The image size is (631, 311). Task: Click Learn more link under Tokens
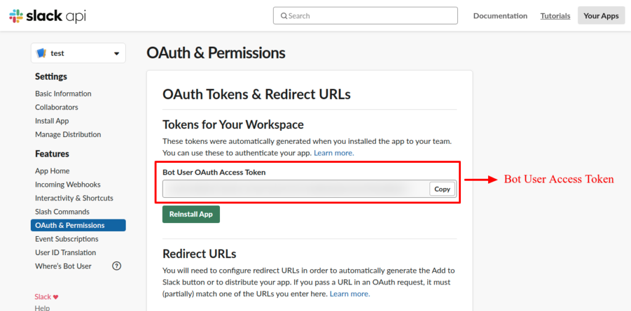pyautogui.click(x=333, y=153)
